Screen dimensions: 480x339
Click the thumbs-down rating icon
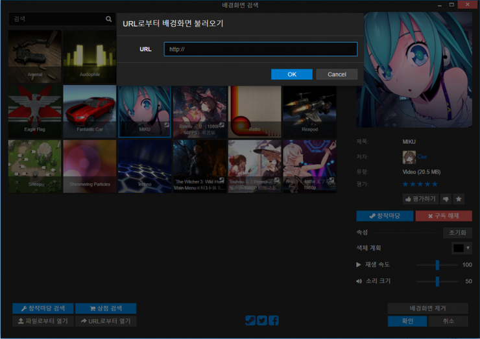pyautogui.click(x=446, y=199)
